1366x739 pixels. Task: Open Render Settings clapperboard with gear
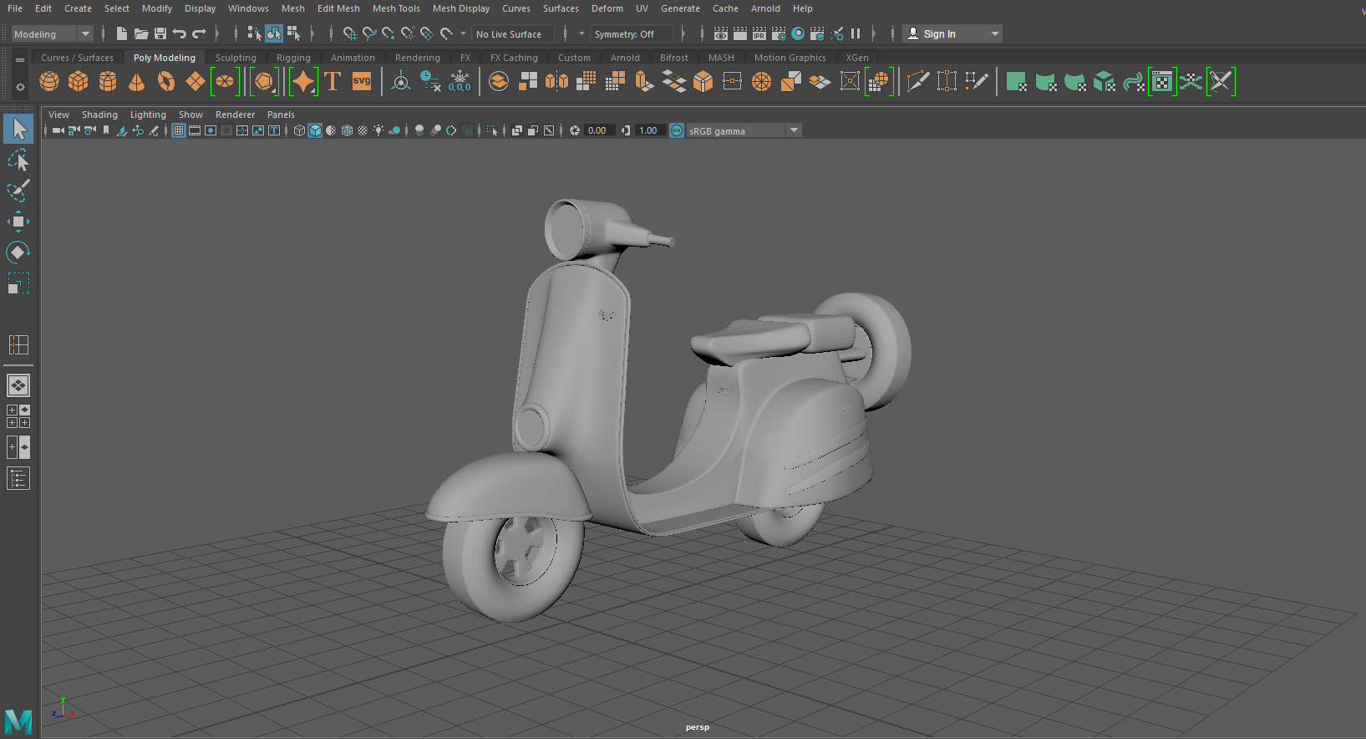click(x=779, y=33)
